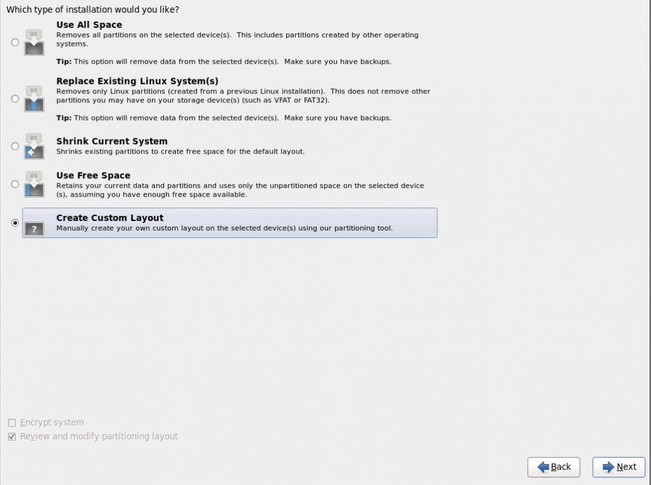Click the blue forward arrow on Next

pos(608,467)
